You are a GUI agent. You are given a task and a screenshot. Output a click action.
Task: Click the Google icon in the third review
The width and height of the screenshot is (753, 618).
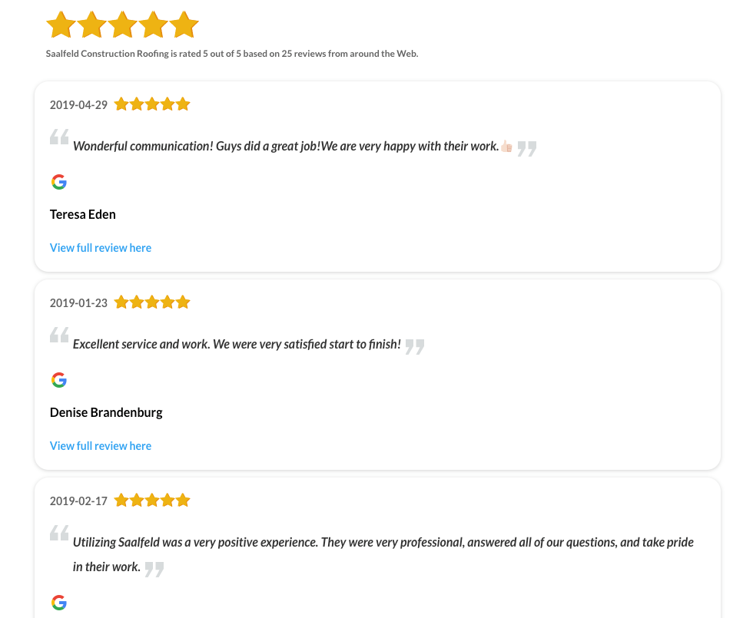click(59, 603)
